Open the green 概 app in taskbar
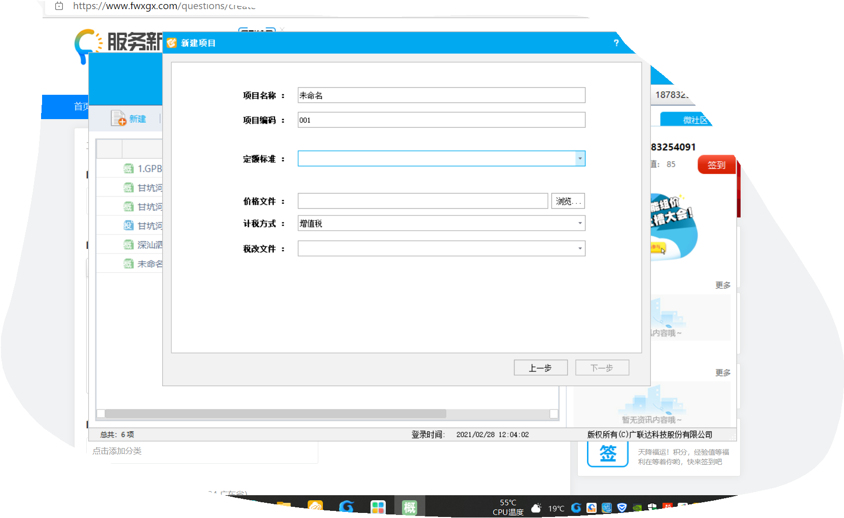844x518 pixels. (x=410, y=507)
